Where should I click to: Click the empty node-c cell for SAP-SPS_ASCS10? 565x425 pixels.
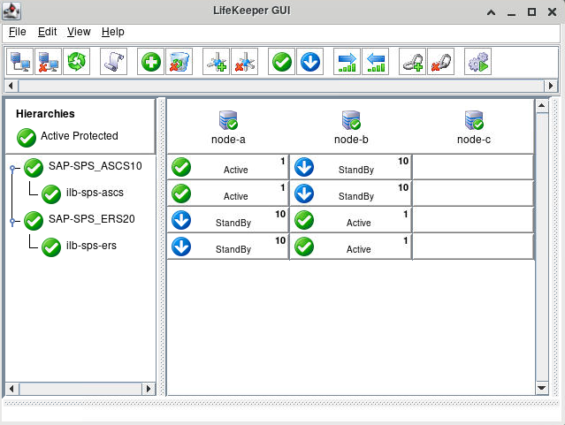(x=473, y=167)
